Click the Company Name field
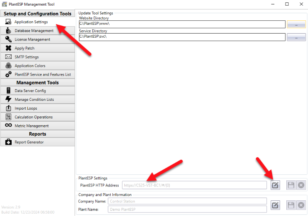This screenshot has width=308, height=216. click(x=187, y=201)
